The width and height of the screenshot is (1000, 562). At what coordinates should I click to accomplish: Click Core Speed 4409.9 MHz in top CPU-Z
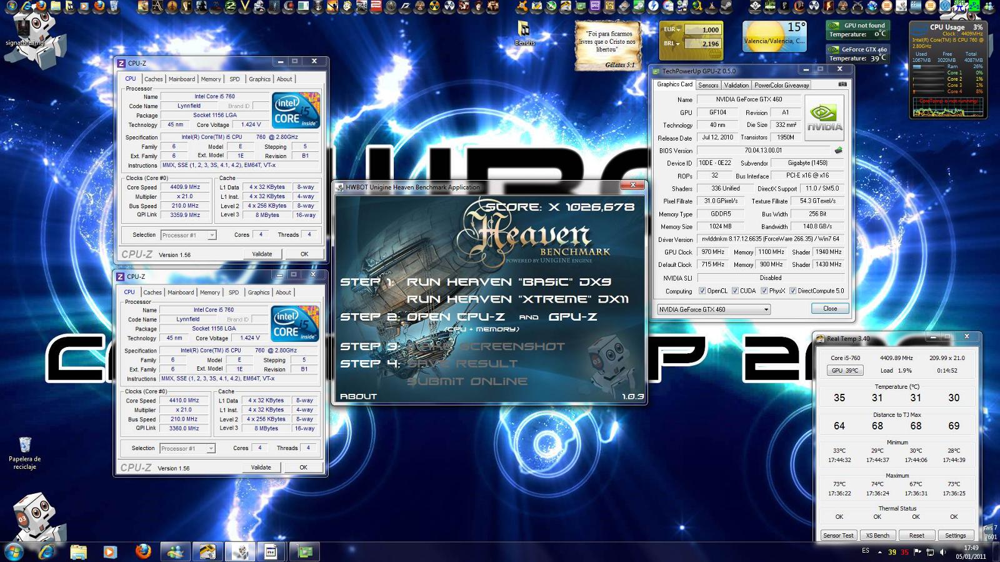click(x=185, y=187)
